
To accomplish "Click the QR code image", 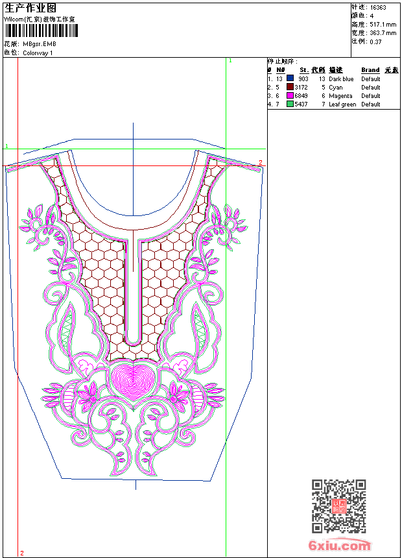I will coord(338,506).
